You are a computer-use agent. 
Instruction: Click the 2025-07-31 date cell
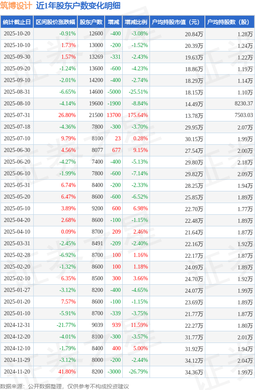[17, 115]
